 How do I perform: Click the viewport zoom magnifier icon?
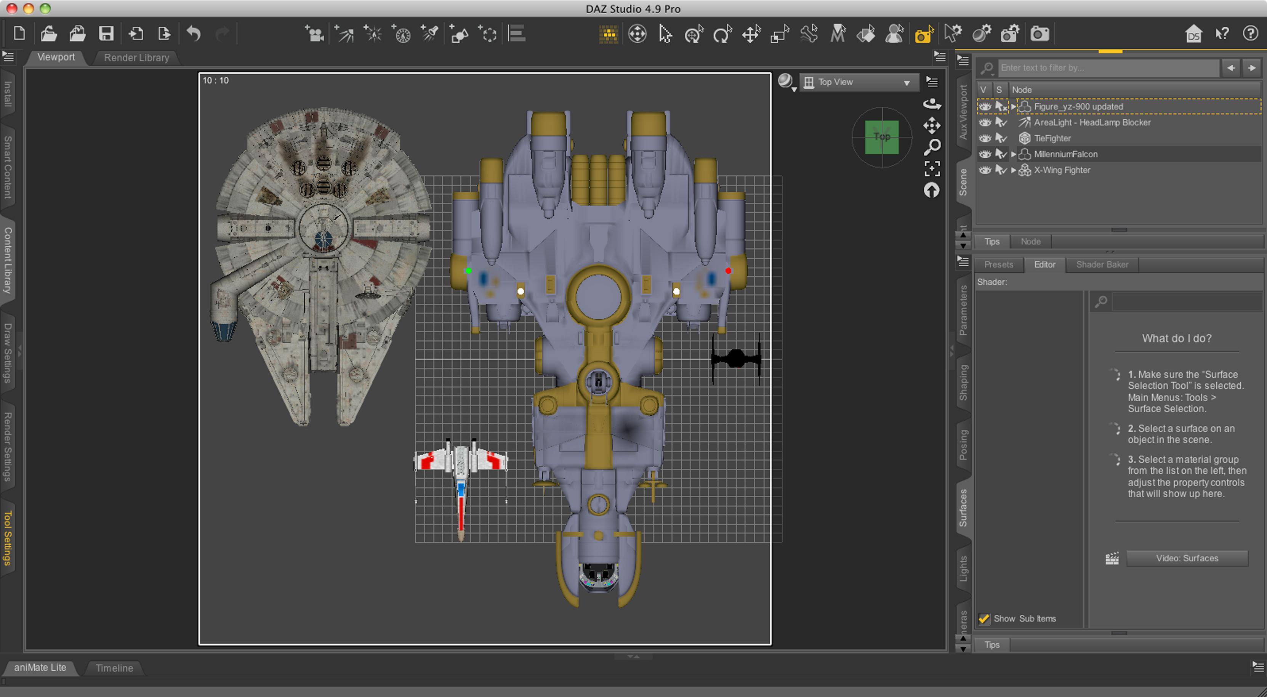click(932, 147)
